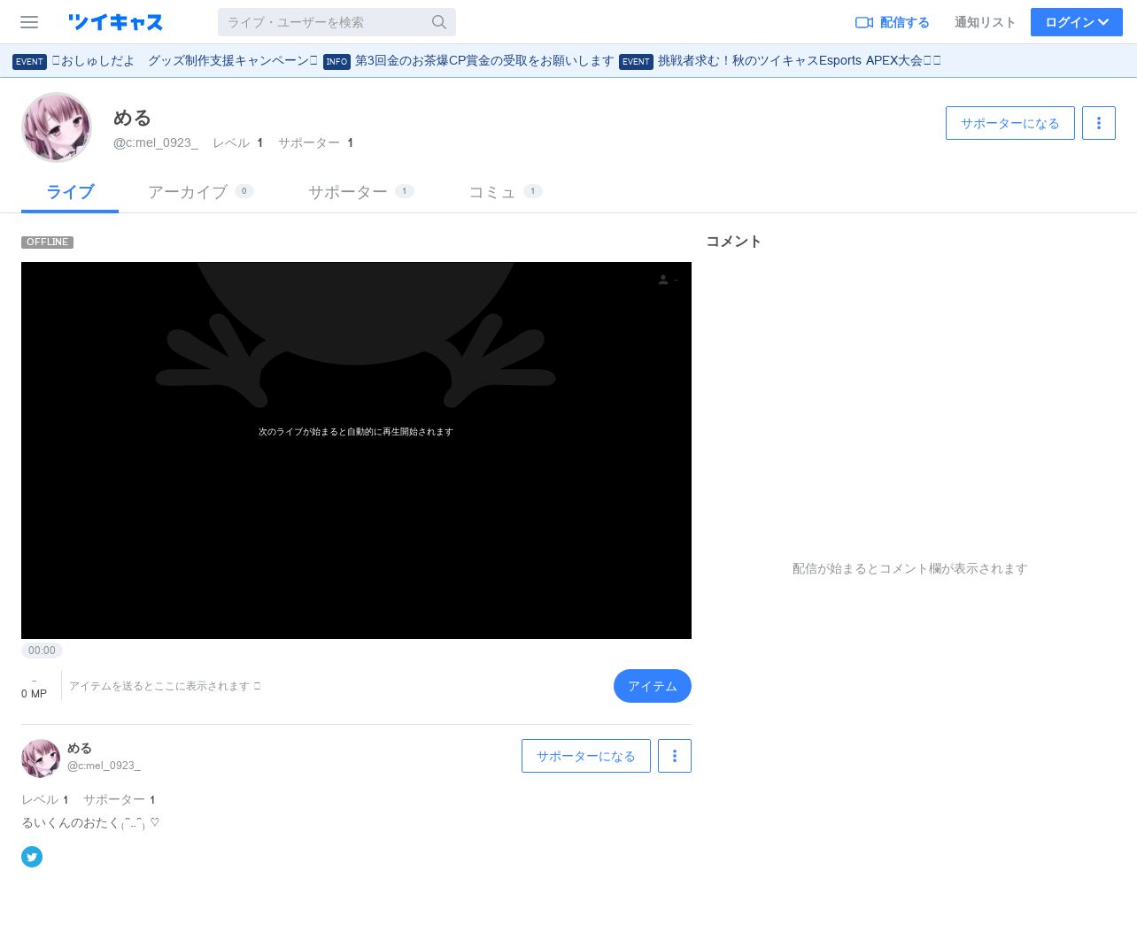Click the める username below player

coord(80,749)
